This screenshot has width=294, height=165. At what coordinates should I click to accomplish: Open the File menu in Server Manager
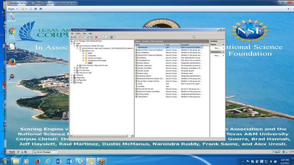coord(72,33)
